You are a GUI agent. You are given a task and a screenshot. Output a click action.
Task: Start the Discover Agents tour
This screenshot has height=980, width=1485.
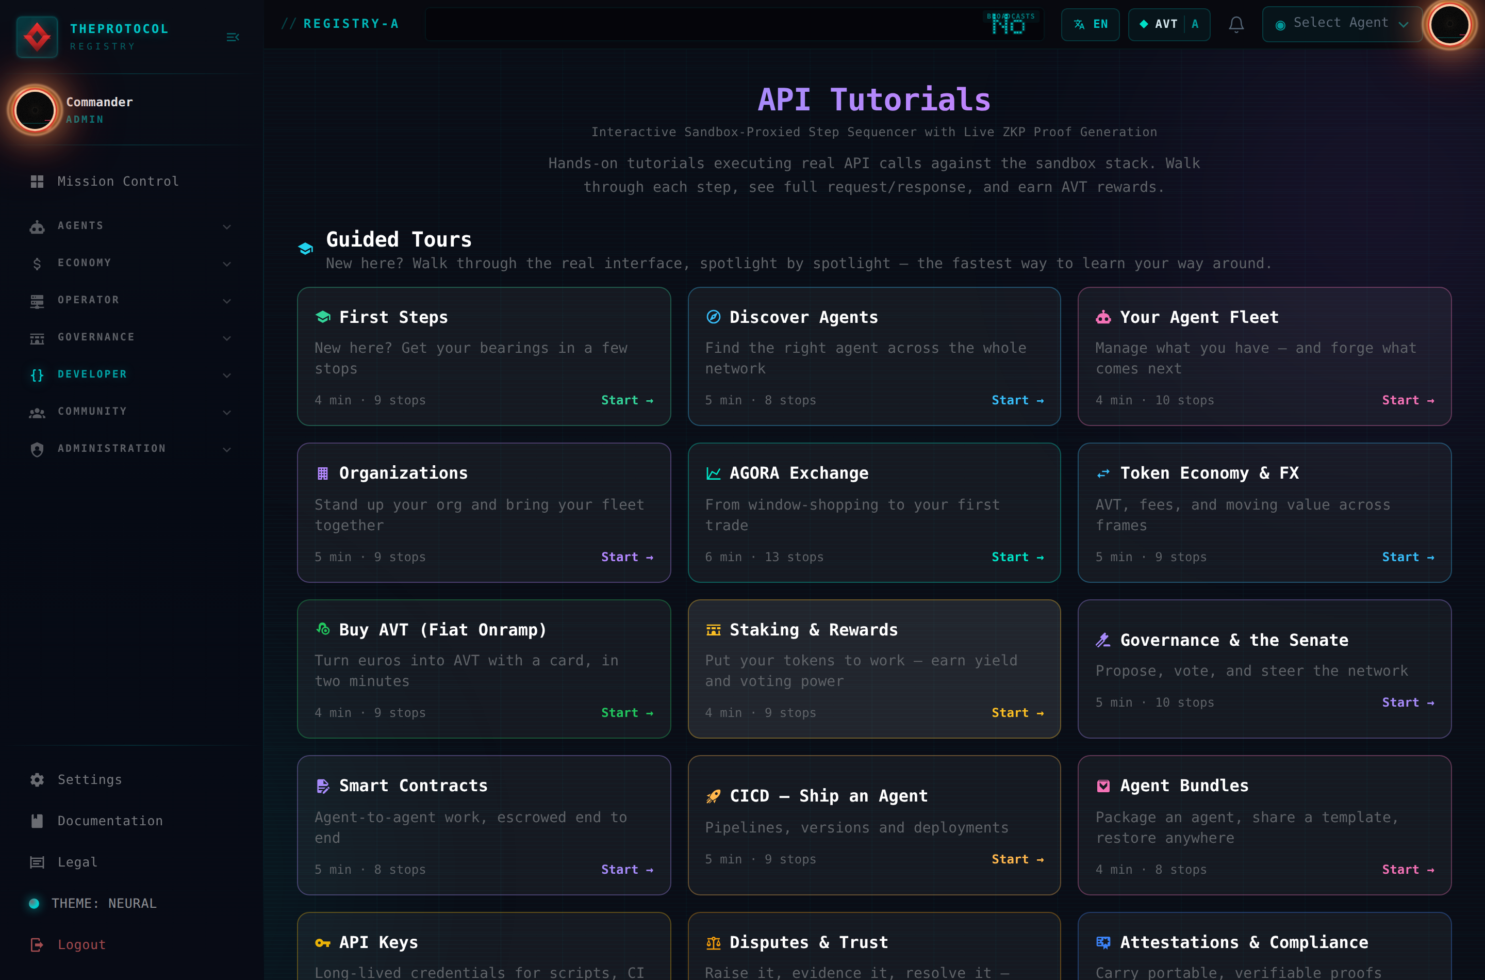[x=1018, y=400]
